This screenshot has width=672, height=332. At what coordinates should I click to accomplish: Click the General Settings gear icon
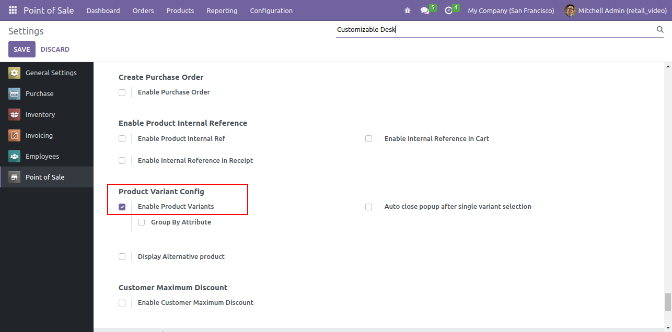(x=14, y=73)
